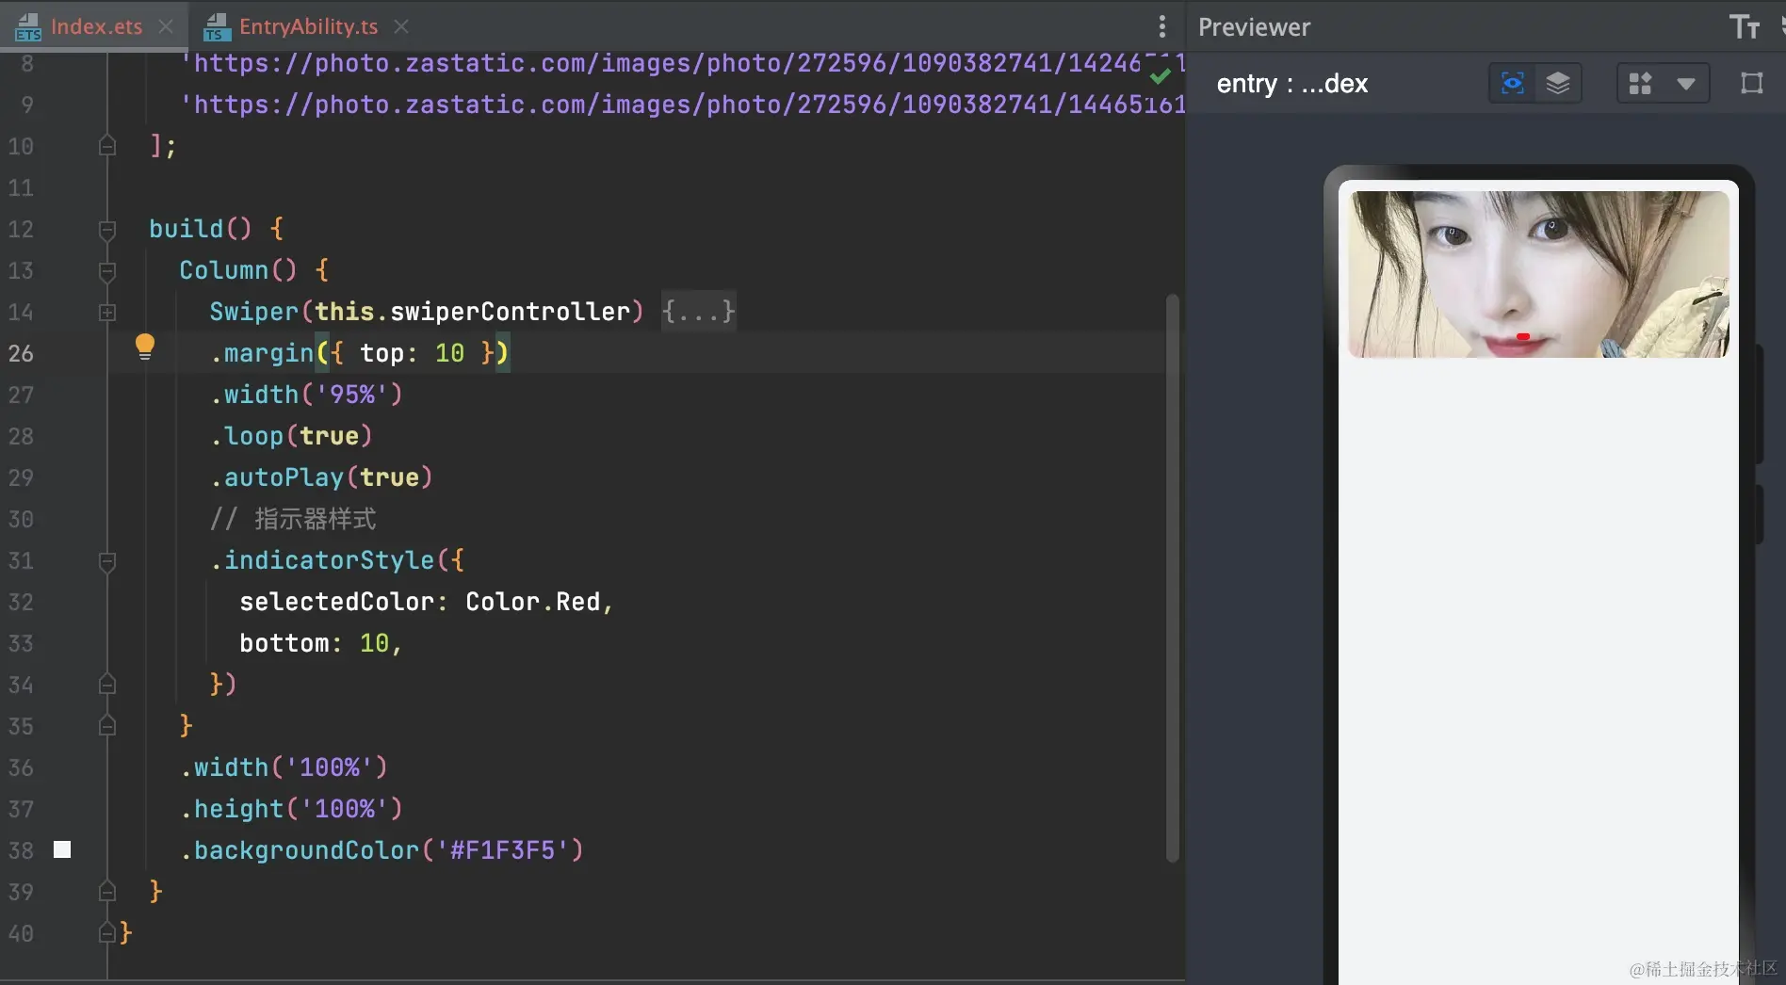Viewport: 1786px width, 985px height.
Task: Click the layers icon in Previewer toolbar
Action: tap(1558, 83)
